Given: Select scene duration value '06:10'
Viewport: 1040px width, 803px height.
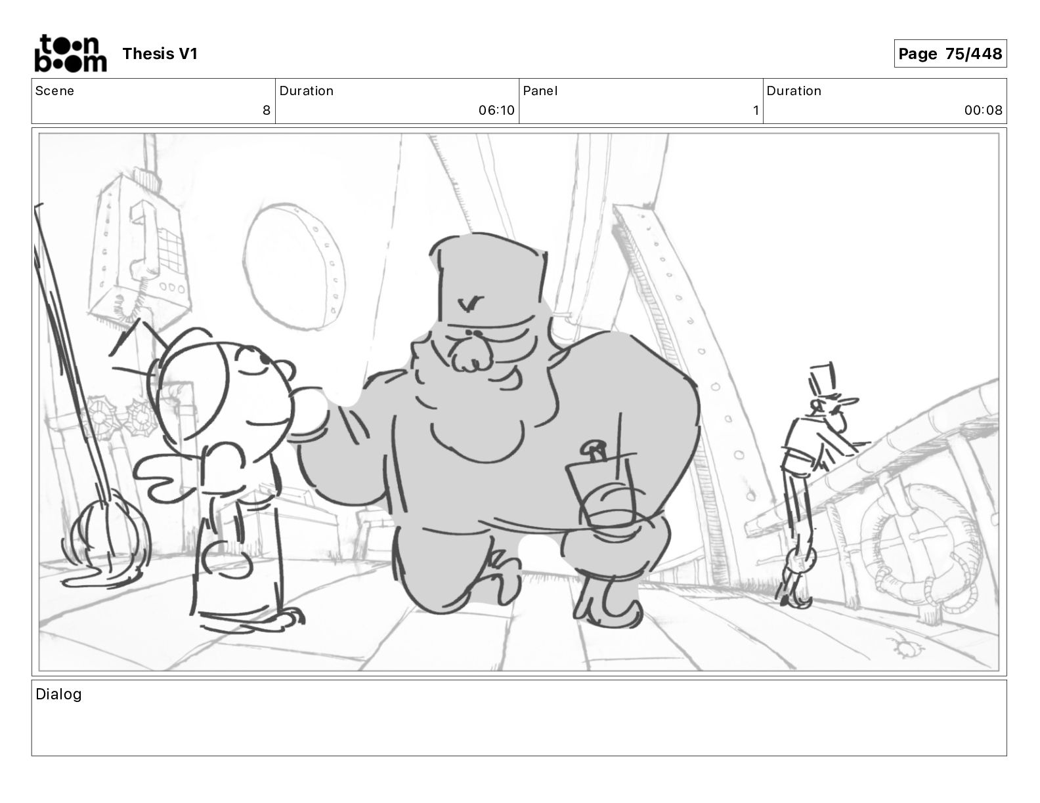Looking at the screenshot, I should tap(496, 110).
